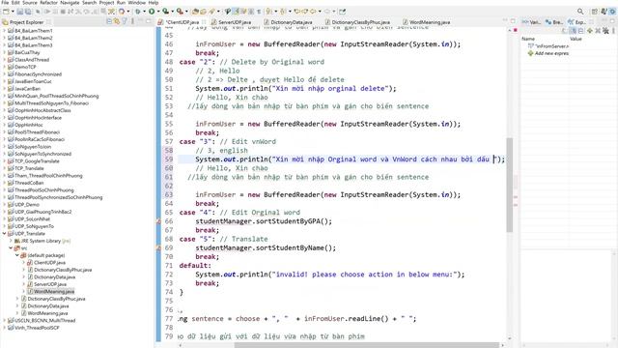Launch Debug with the bug icon
Screen dimensions: 618x348
(x=138, y=12)
